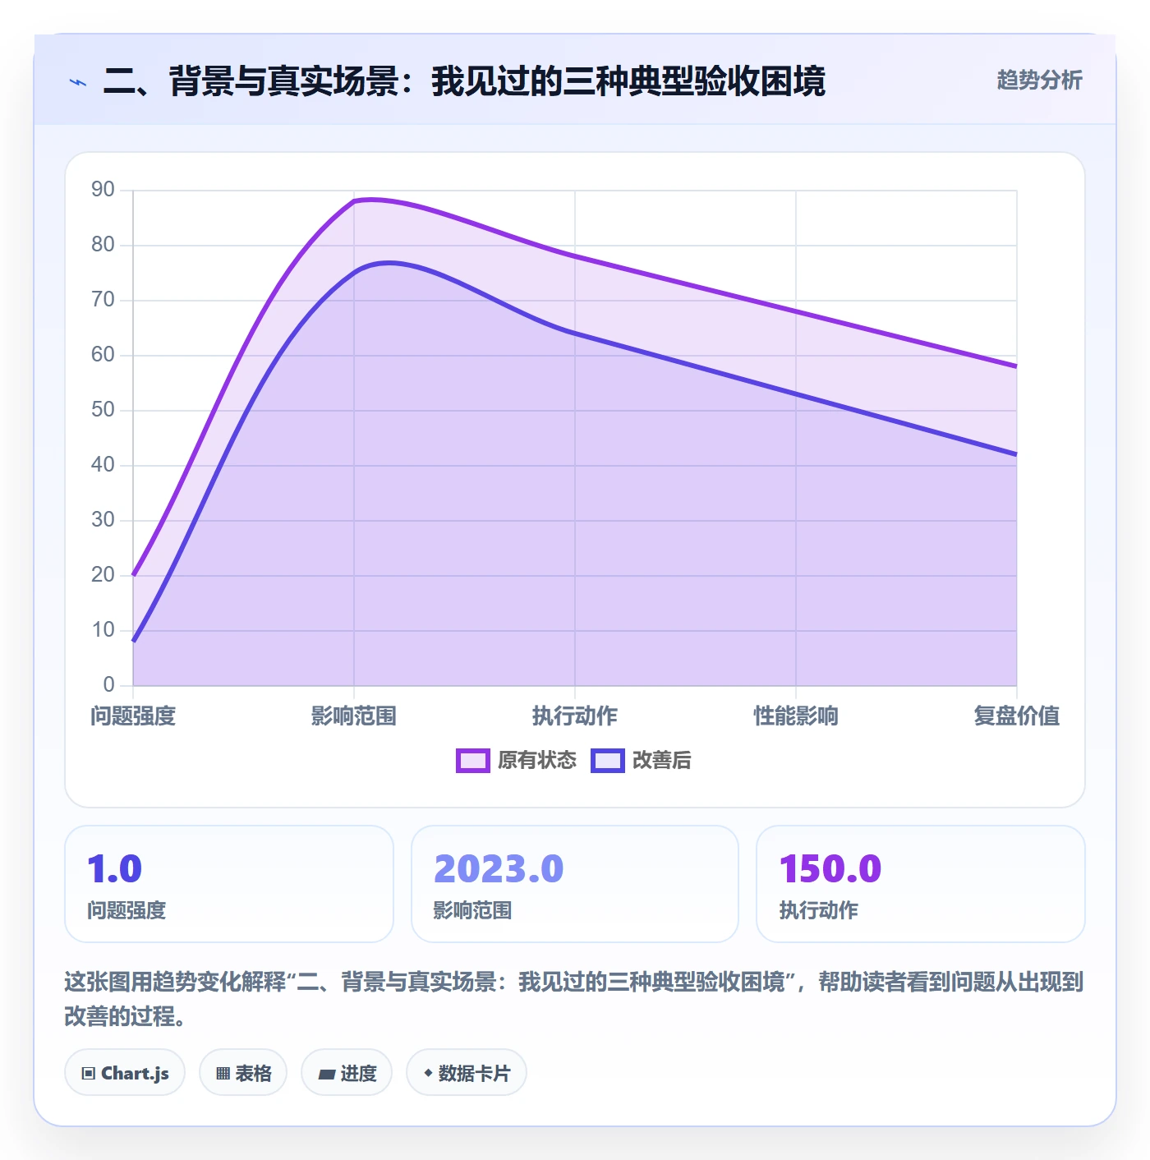Click the 执行动作 x-axis label
Screen dimensions: 1150x1160
pyautogui.click(x=575, y=716)
